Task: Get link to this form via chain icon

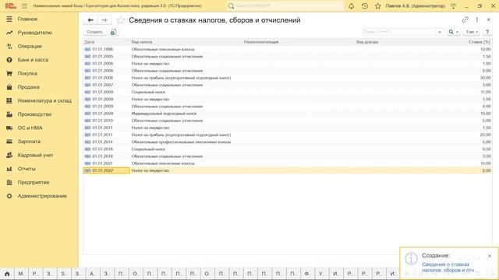Action: [x=465, y=19]
